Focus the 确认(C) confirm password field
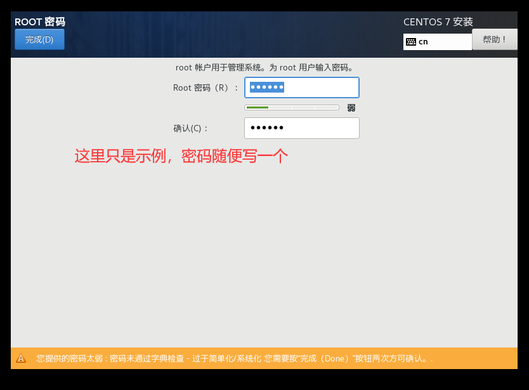Screen dimensions: 529x390 point(302,128)
